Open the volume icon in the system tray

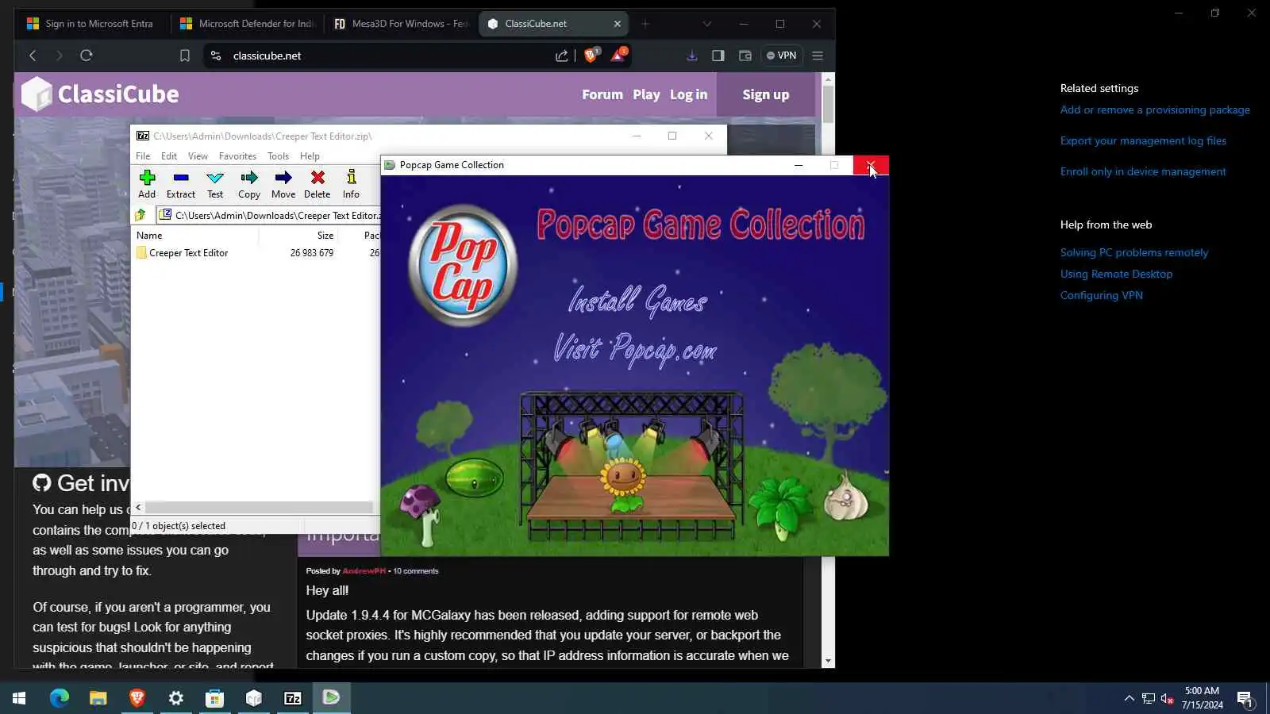[x=1167, y=699]
